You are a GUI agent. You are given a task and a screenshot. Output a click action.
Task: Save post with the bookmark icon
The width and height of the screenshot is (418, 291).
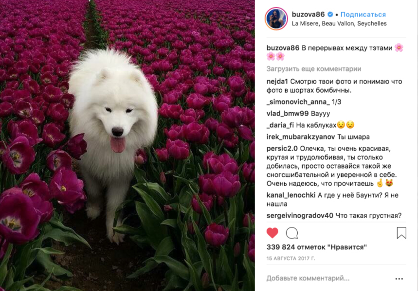[401, 233]
